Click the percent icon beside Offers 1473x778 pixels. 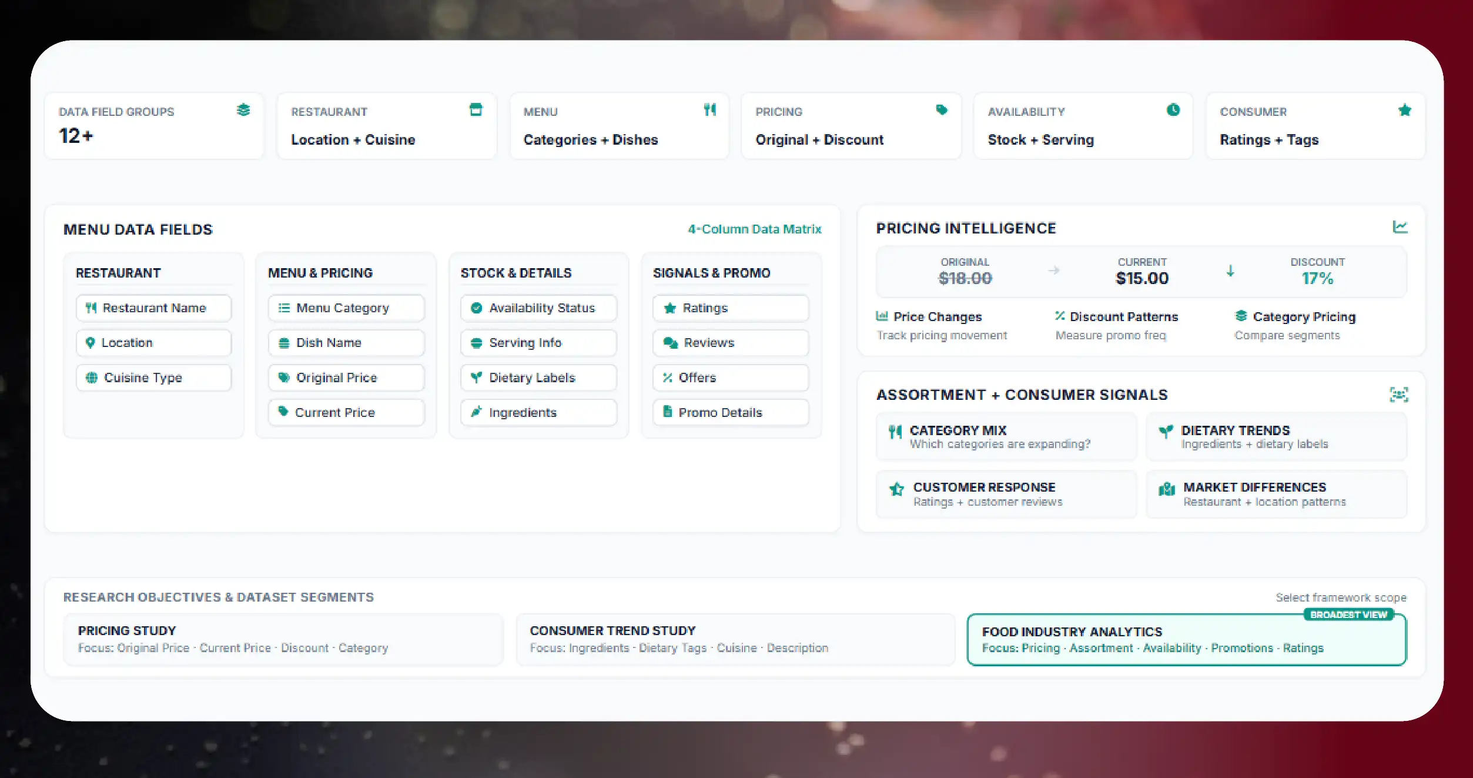pyautogui.click(x=668, y=378)
